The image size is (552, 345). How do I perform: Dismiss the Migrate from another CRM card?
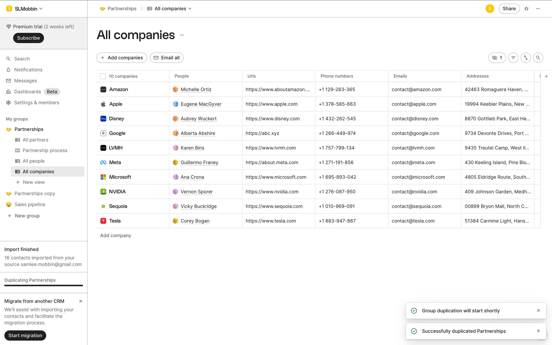pyautogui.click(x=81, y=301)
